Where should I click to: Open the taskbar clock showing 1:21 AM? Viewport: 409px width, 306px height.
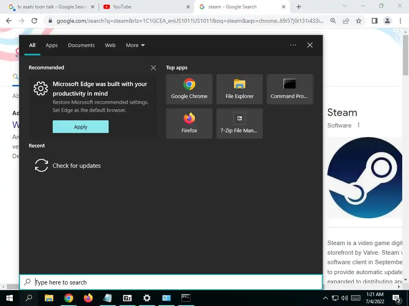click(375, 298)
